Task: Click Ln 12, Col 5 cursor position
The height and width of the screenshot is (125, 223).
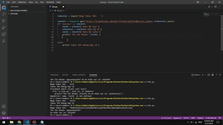Action: click(x=166, y=118)
